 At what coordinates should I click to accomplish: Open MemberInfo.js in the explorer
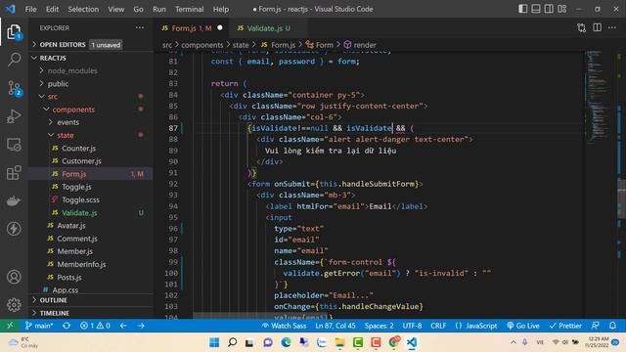pyautogui.click(x=81, y=264)
